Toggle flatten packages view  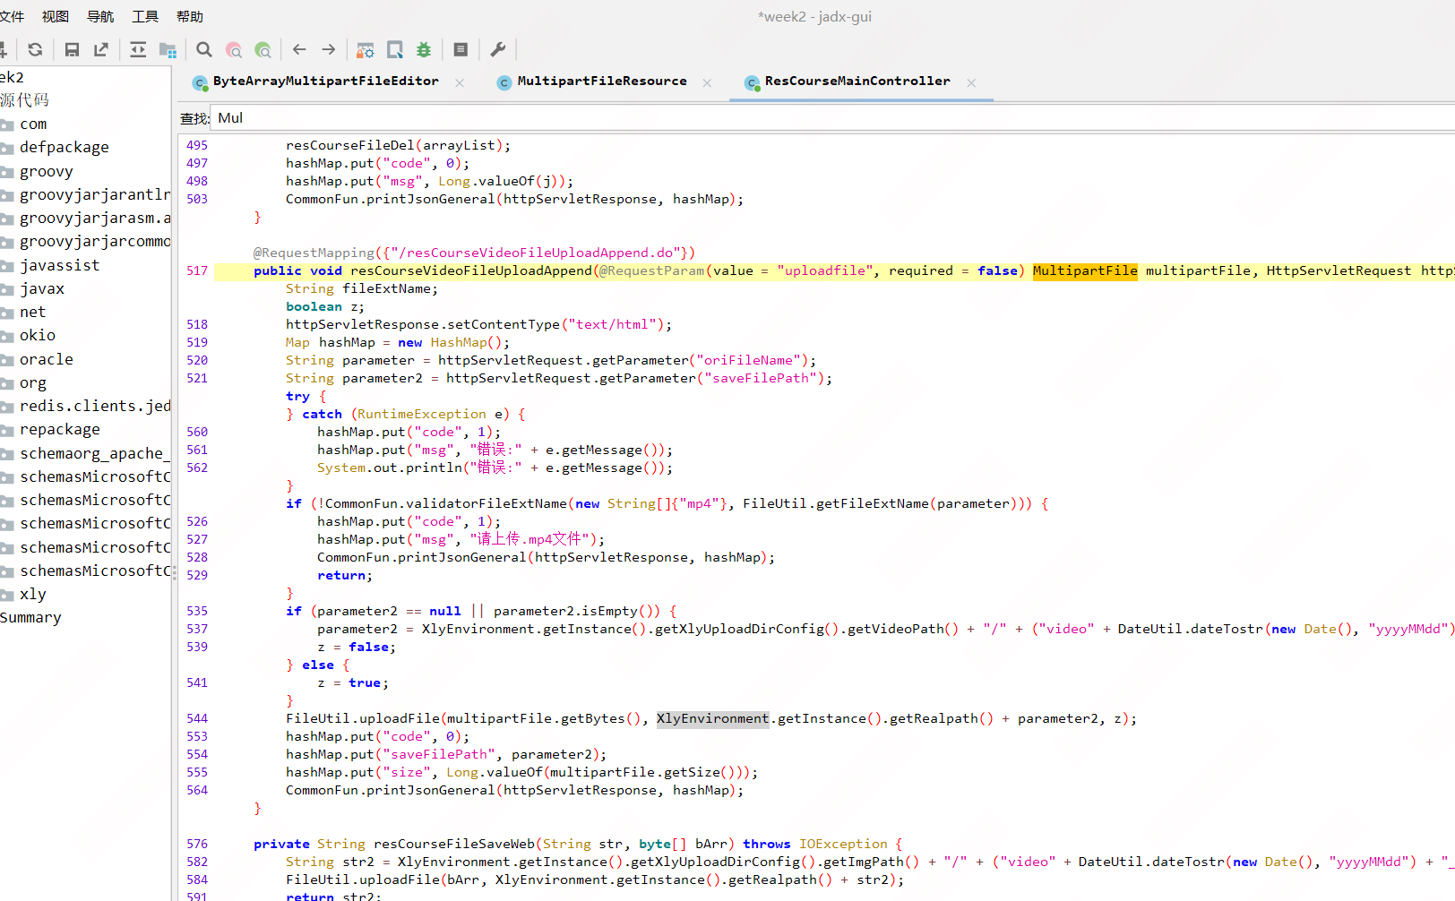point(168,50)
